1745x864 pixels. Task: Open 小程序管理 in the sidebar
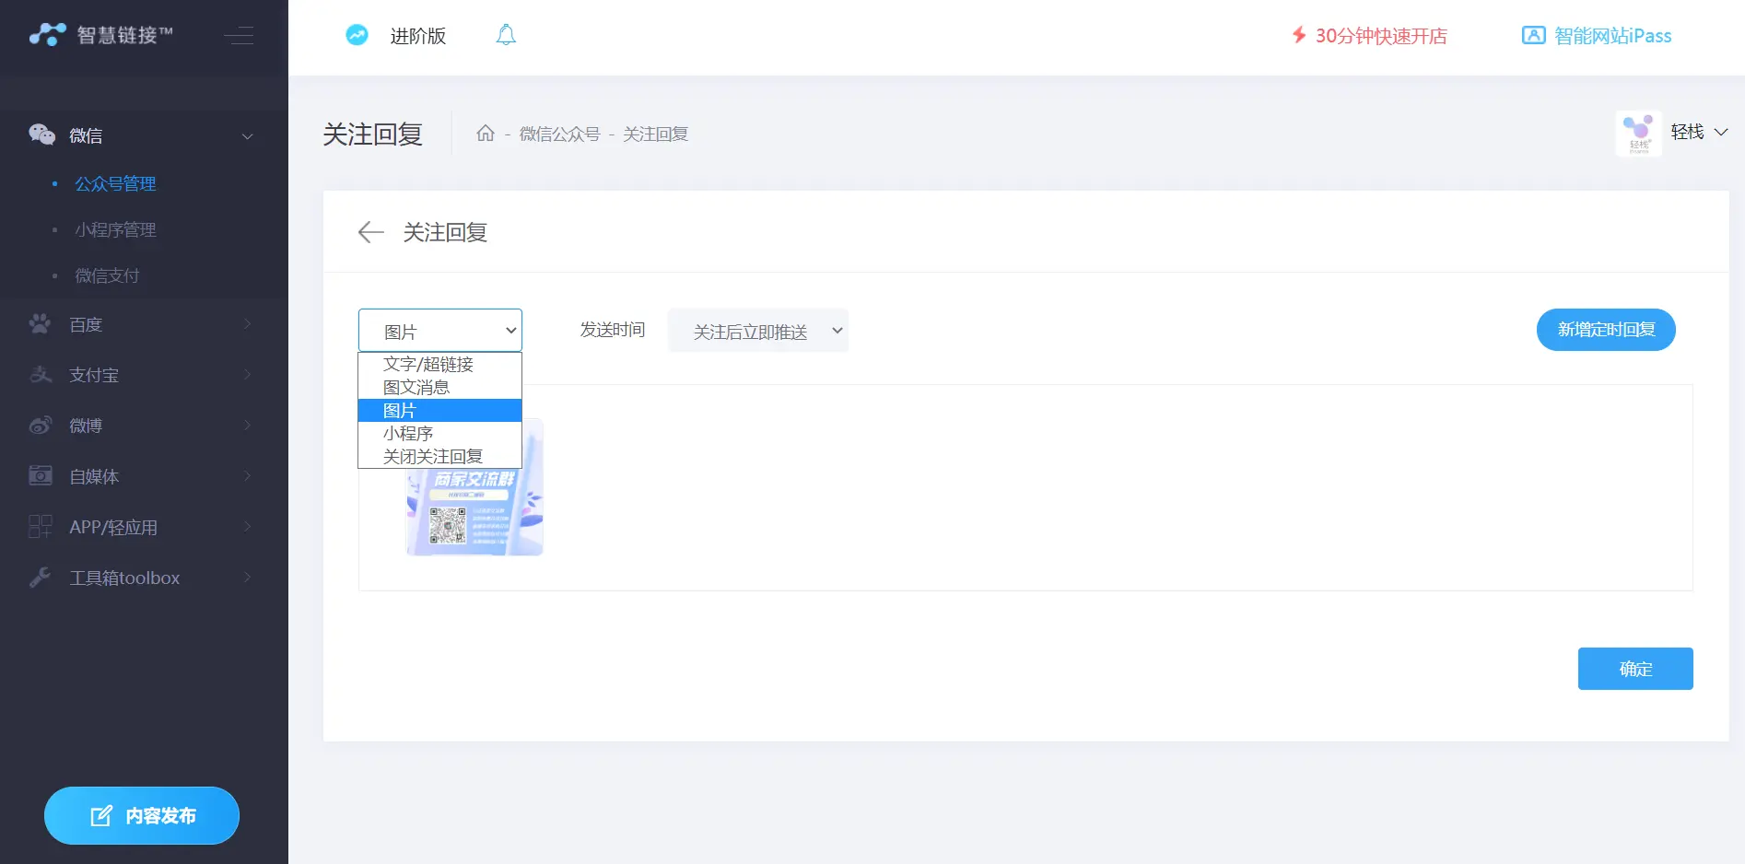[x=115, y=229]
